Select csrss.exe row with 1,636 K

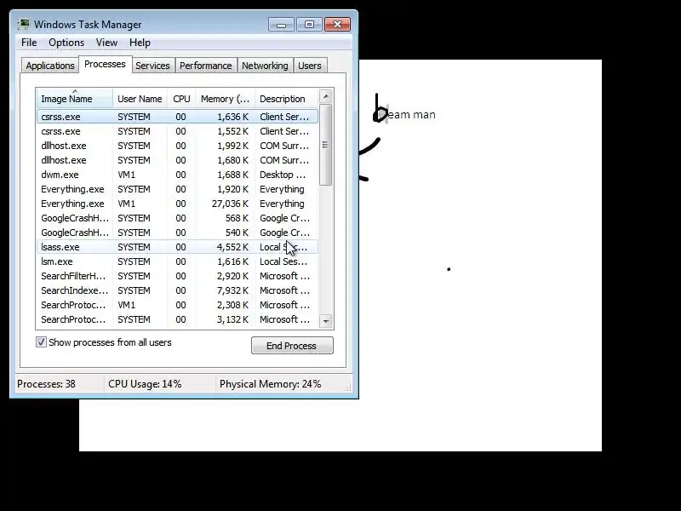[x=178, y=117]
